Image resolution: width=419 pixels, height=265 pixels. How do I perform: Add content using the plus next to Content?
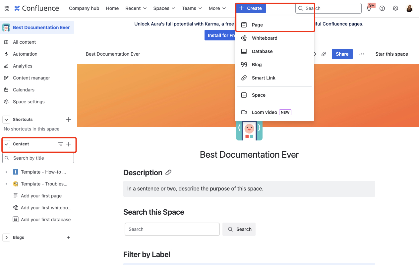coord(69,144)
